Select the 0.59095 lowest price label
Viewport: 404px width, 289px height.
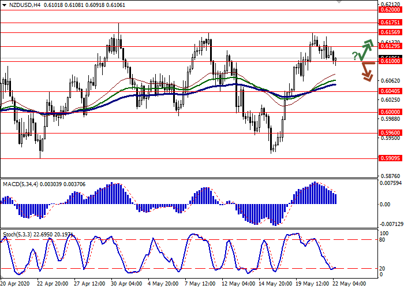coord(390,157)
